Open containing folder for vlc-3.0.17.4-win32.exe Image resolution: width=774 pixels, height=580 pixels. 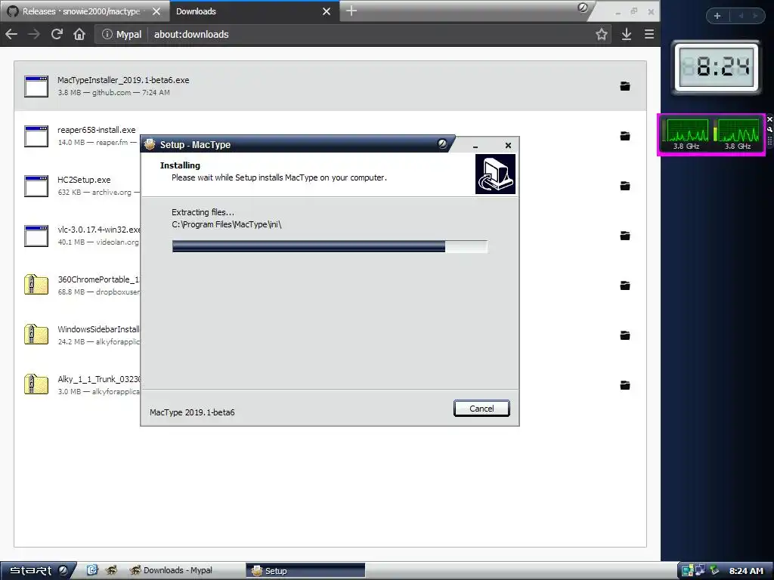click(x=625, y=236)
